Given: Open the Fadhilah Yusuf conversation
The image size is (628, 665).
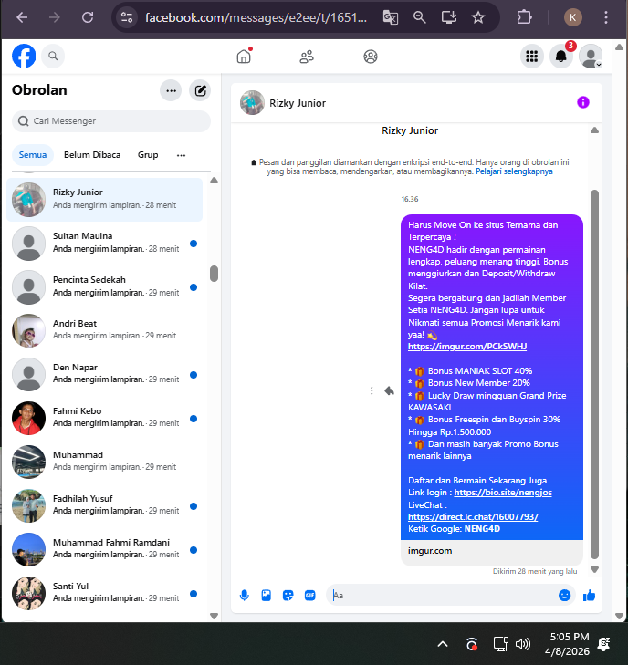Looking at the screenshot, I should 105,505.
